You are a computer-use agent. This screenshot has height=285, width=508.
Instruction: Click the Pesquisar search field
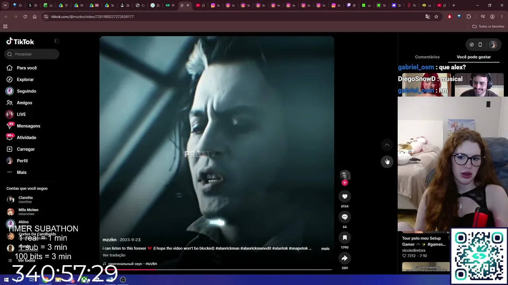pyautogui.click(x=32, y=54)
